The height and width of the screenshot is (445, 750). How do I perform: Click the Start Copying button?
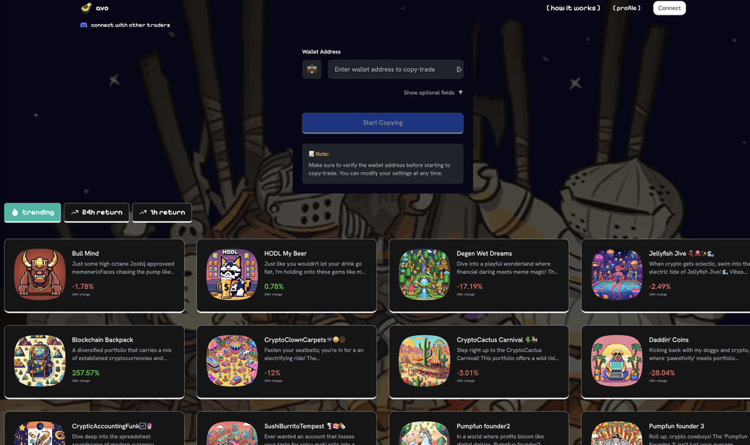point(382,123)
